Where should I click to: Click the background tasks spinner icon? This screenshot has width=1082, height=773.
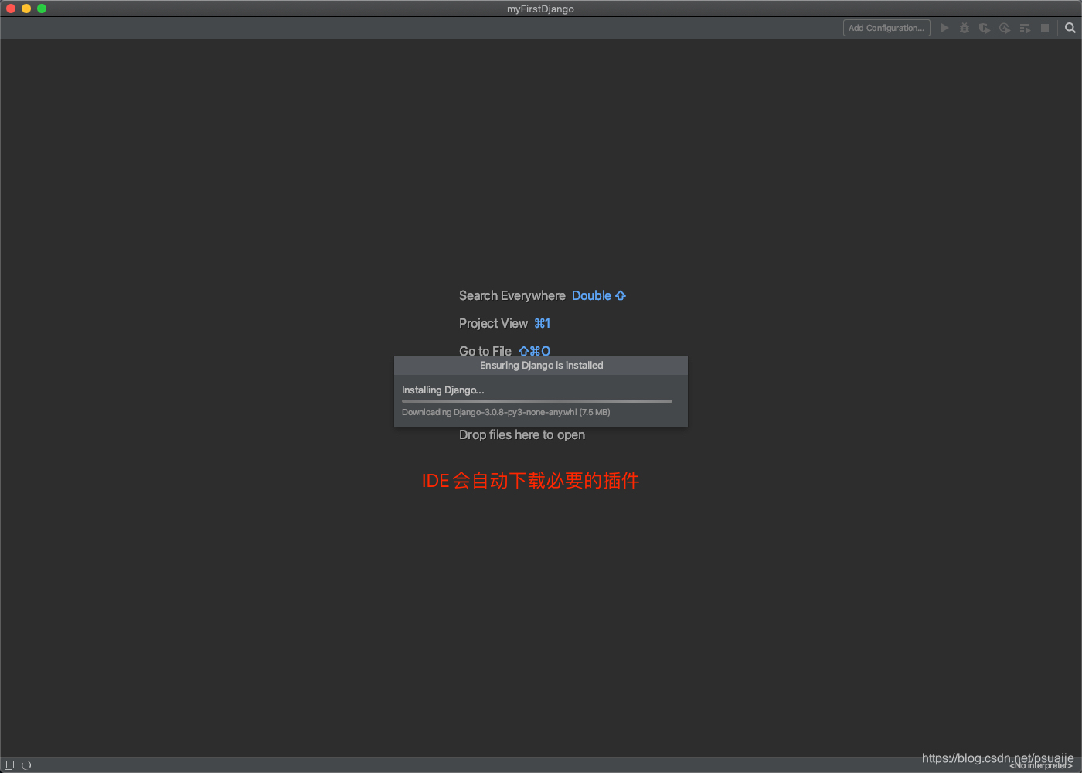pyautogui.click(x=27, y=764)
